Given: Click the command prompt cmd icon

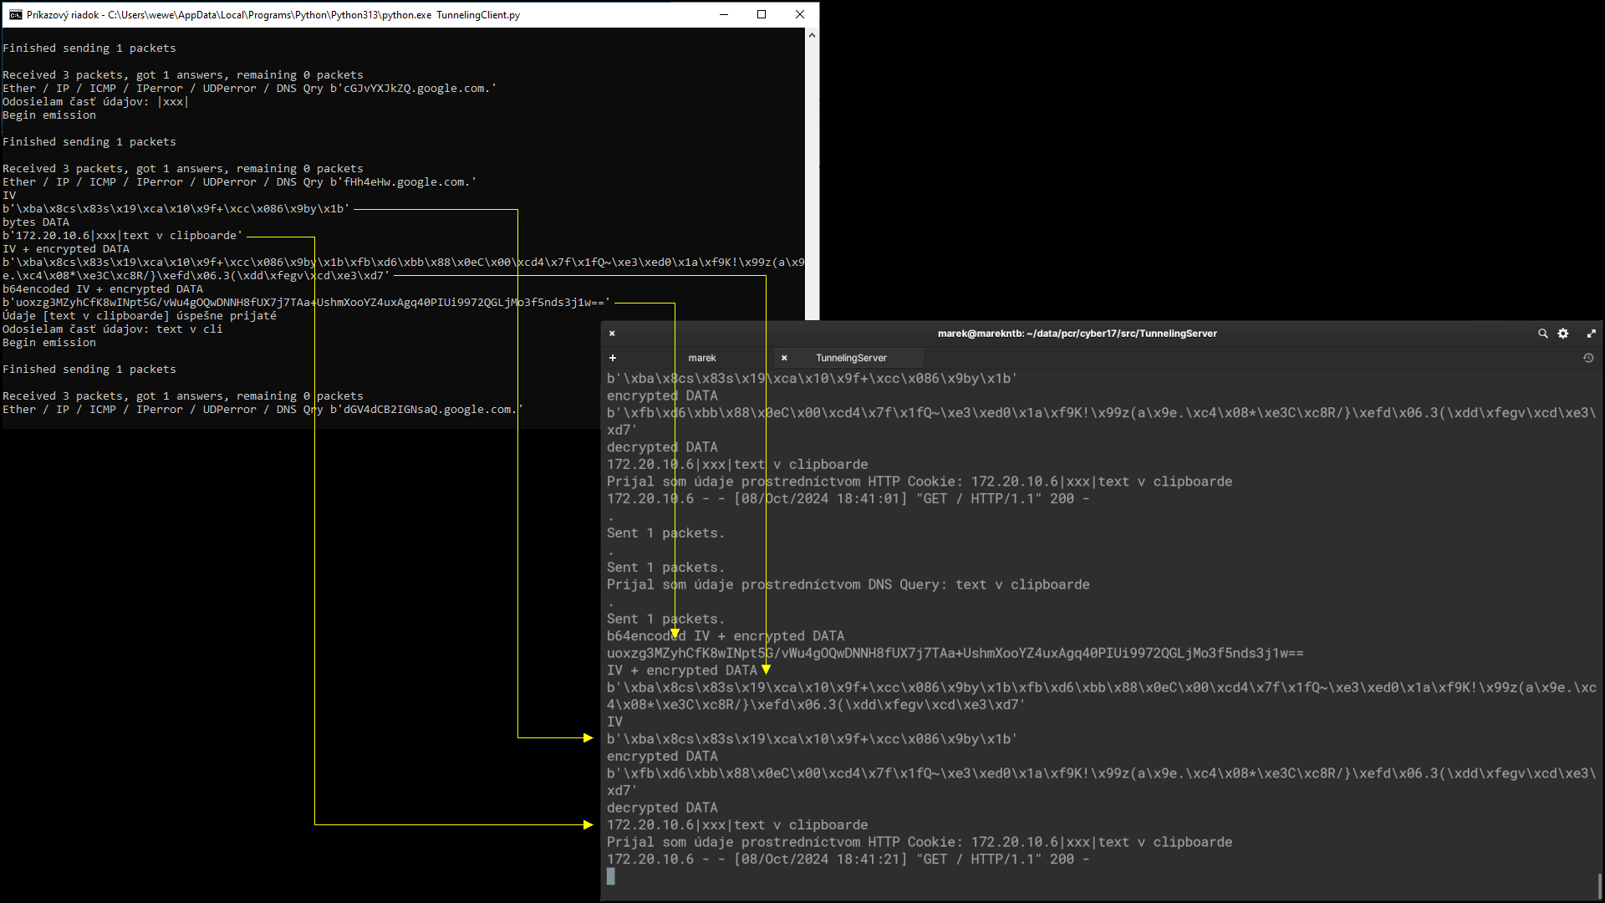Looking at the screenshot, I should (15, 14).
